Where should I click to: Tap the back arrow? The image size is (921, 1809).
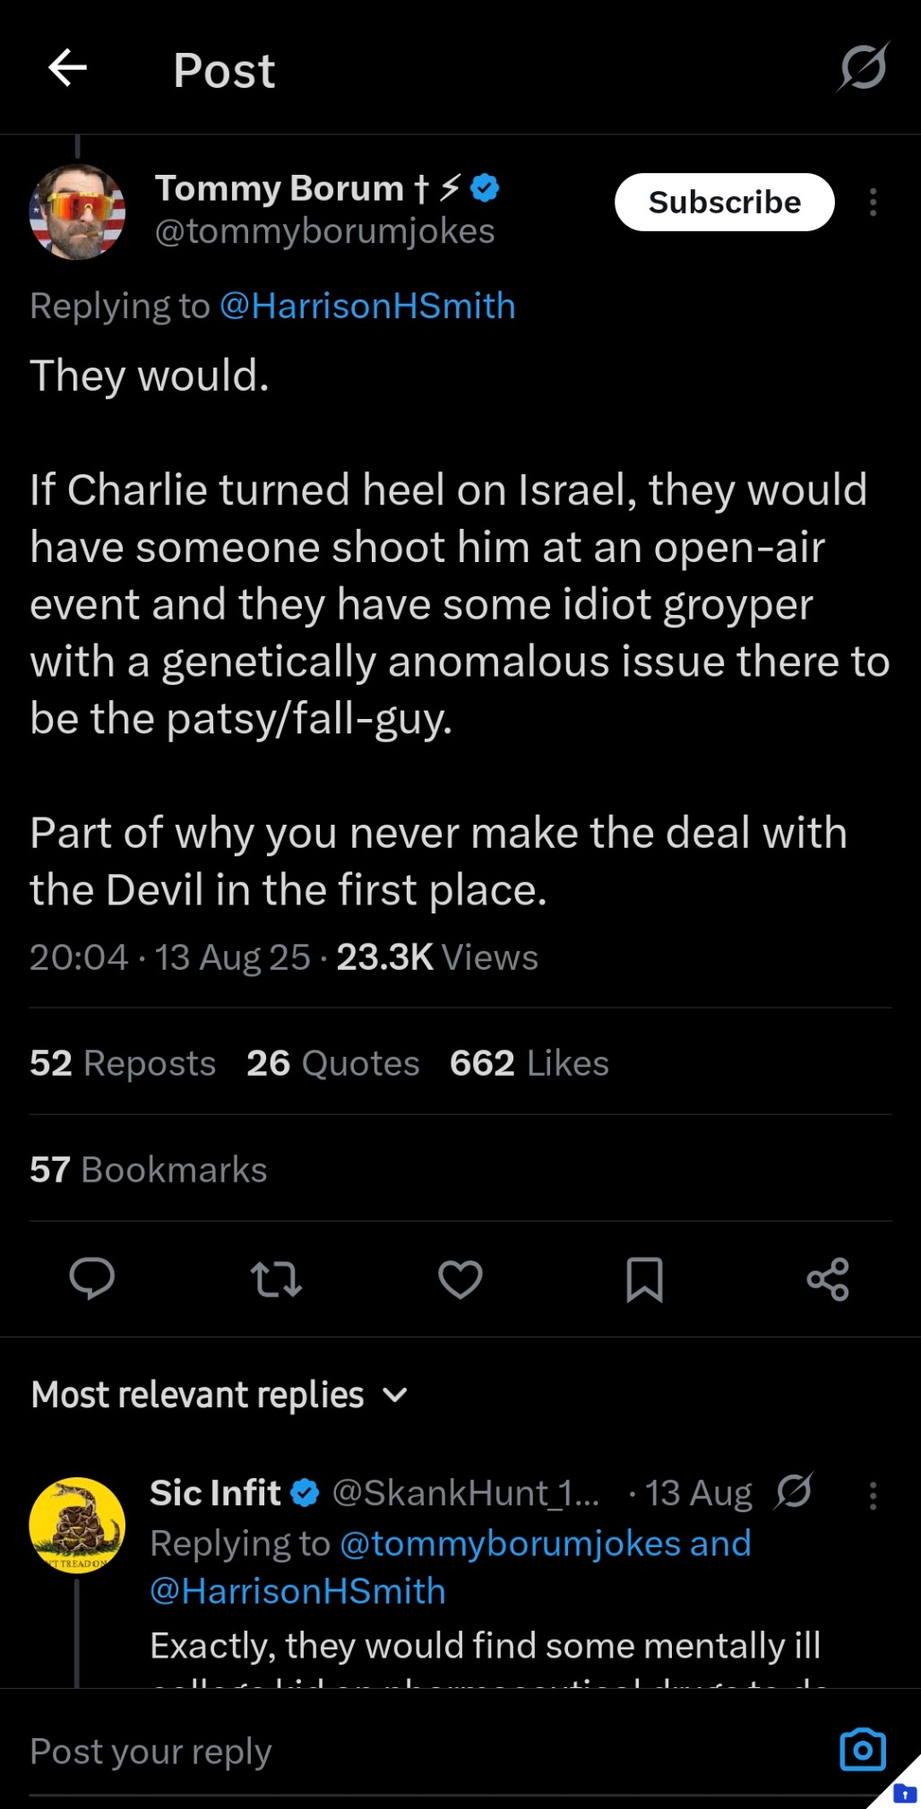click(x=67, y=68)
